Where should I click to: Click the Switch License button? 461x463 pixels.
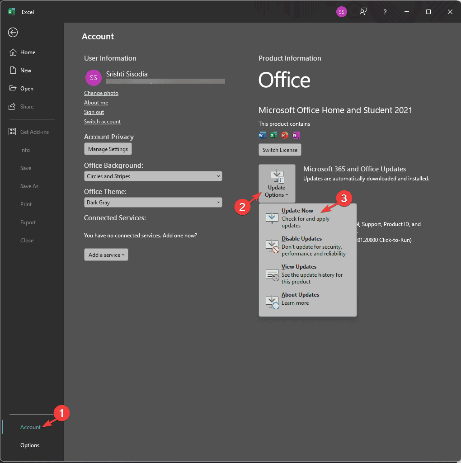point(280,150)
